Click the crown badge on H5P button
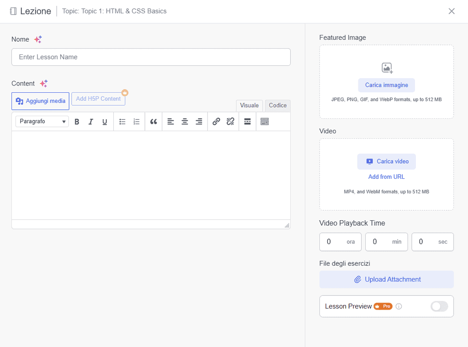468x347 pixels. tap(125, 92)
